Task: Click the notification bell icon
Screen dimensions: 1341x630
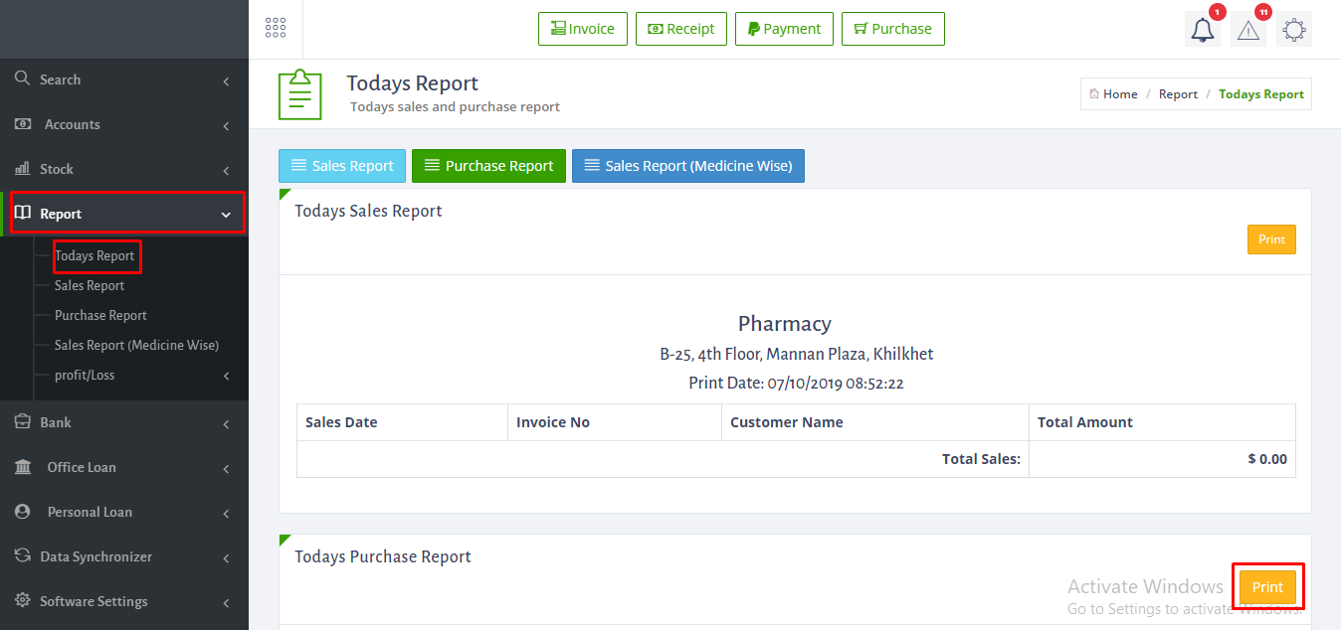Action: [1203, 30]
